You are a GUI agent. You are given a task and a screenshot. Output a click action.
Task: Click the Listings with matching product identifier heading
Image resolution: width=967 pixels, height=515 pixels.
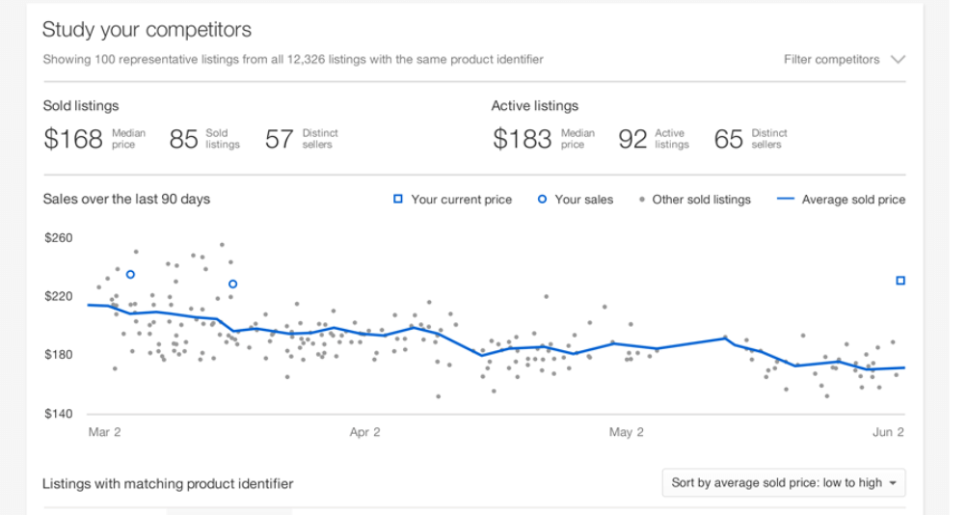tap(168, 483)
